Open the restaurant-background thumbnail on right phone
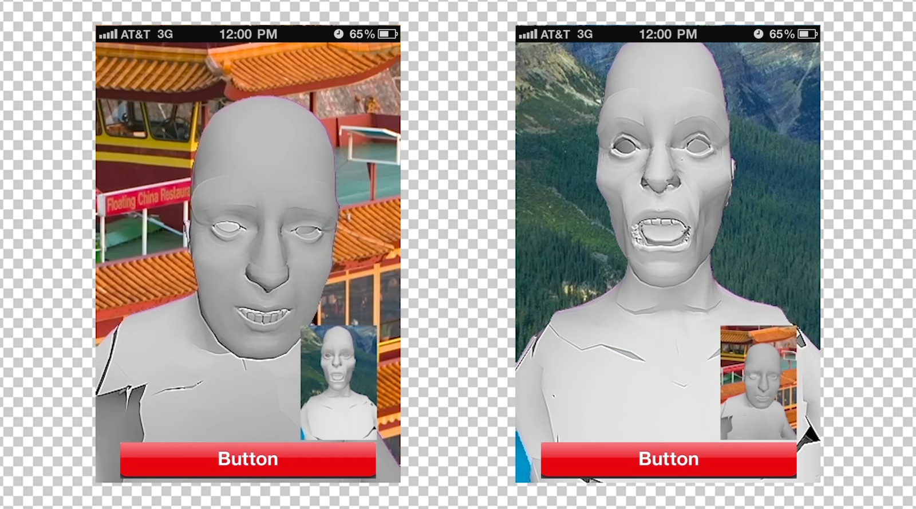The image size is (916, 509). point(759,382)
